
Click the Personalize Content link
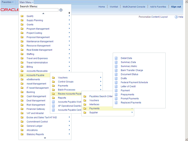point(149,17)
